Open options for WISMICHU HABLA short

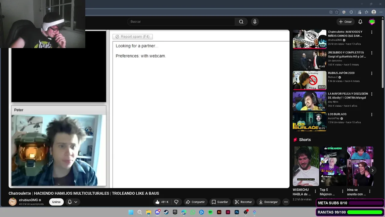(x=315, y=191)
